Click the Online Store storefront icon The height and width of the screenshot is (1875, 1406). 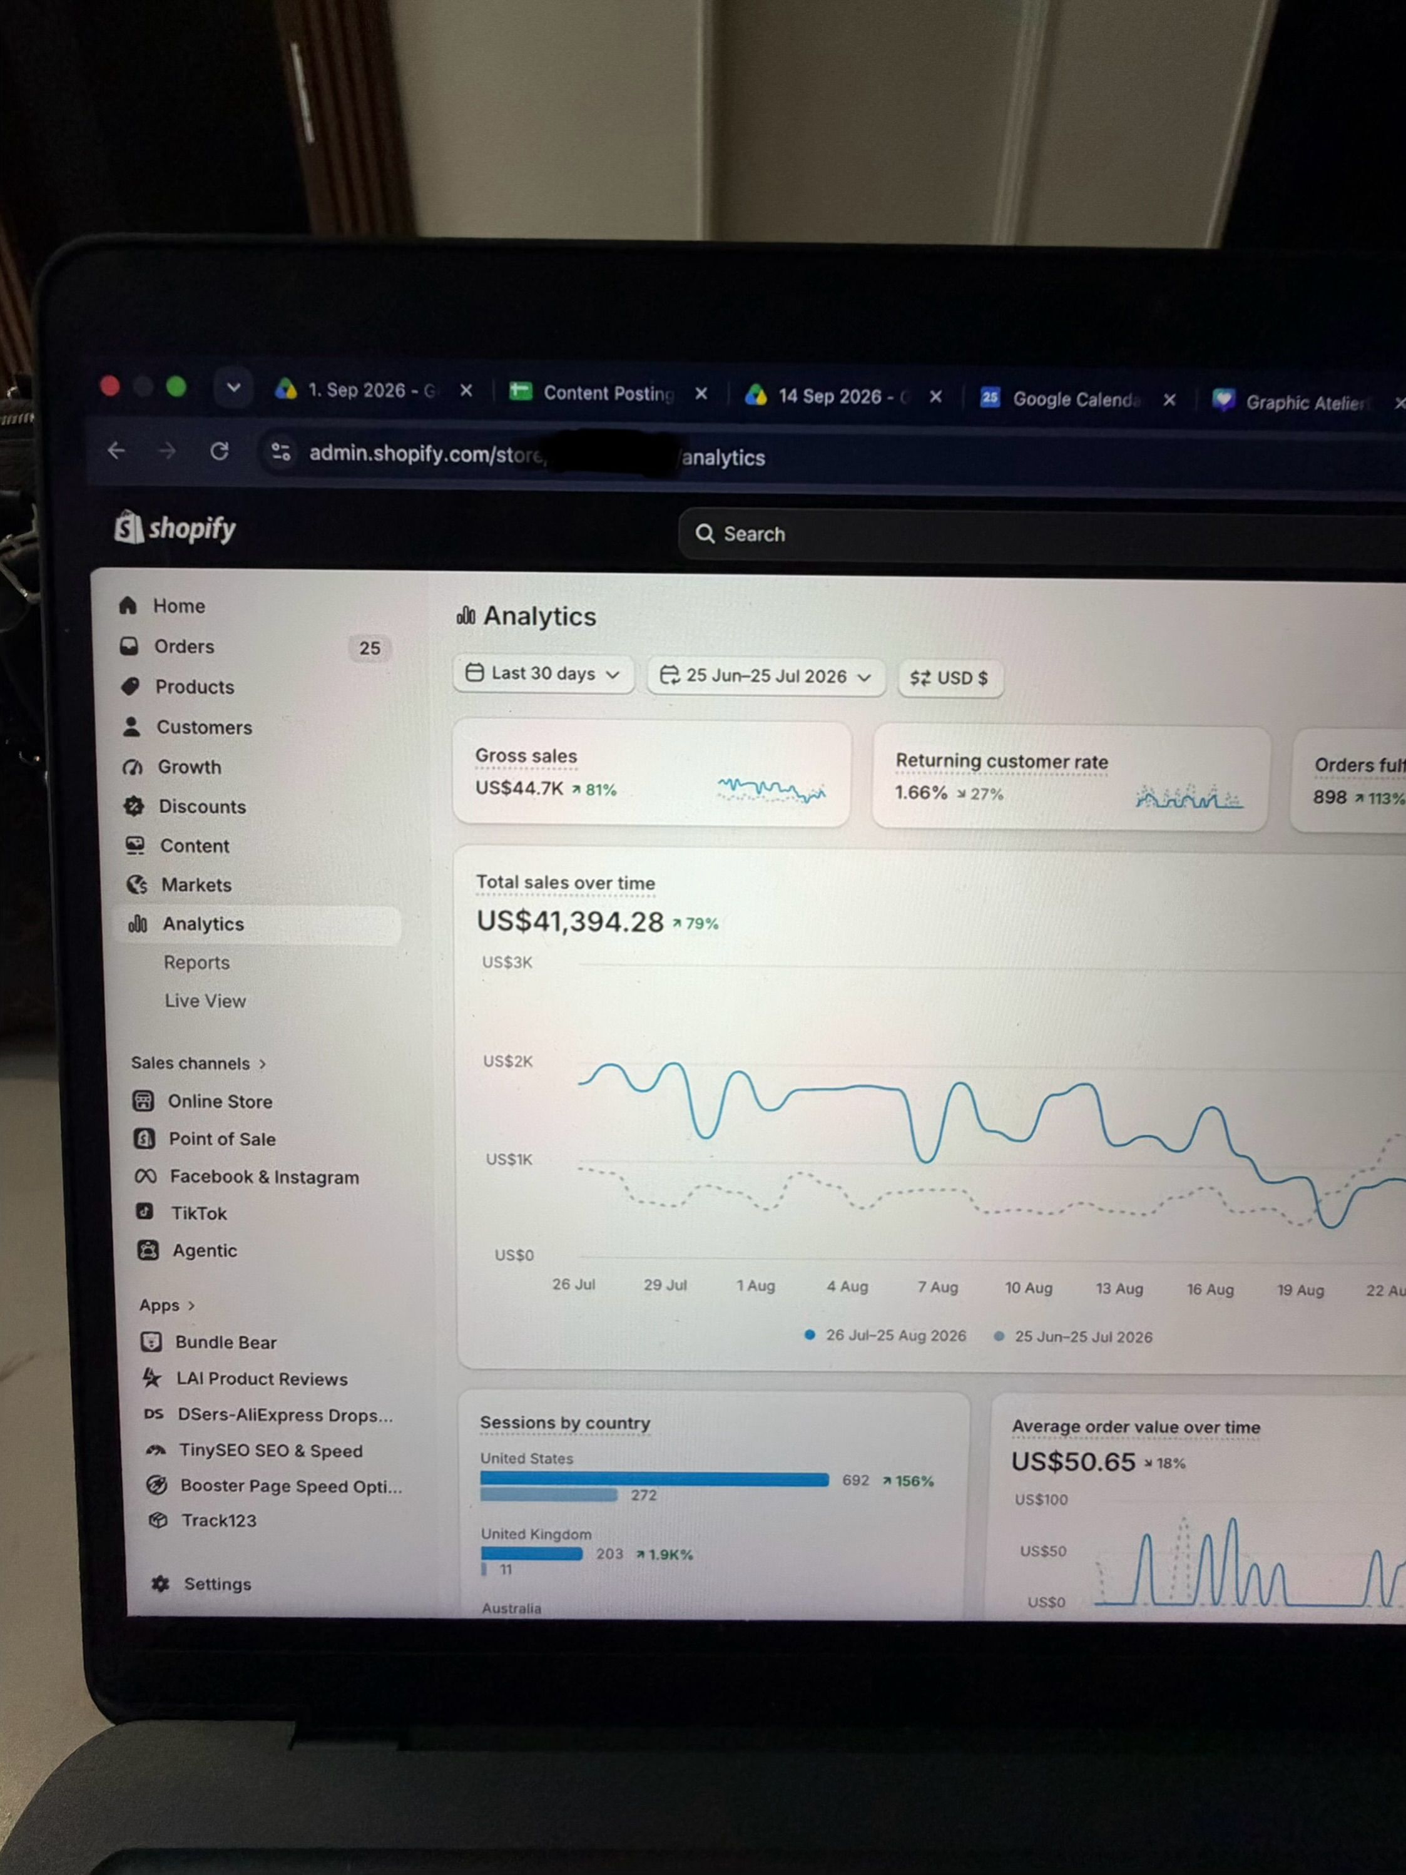pyautogui.click(x=143, y=1100)
